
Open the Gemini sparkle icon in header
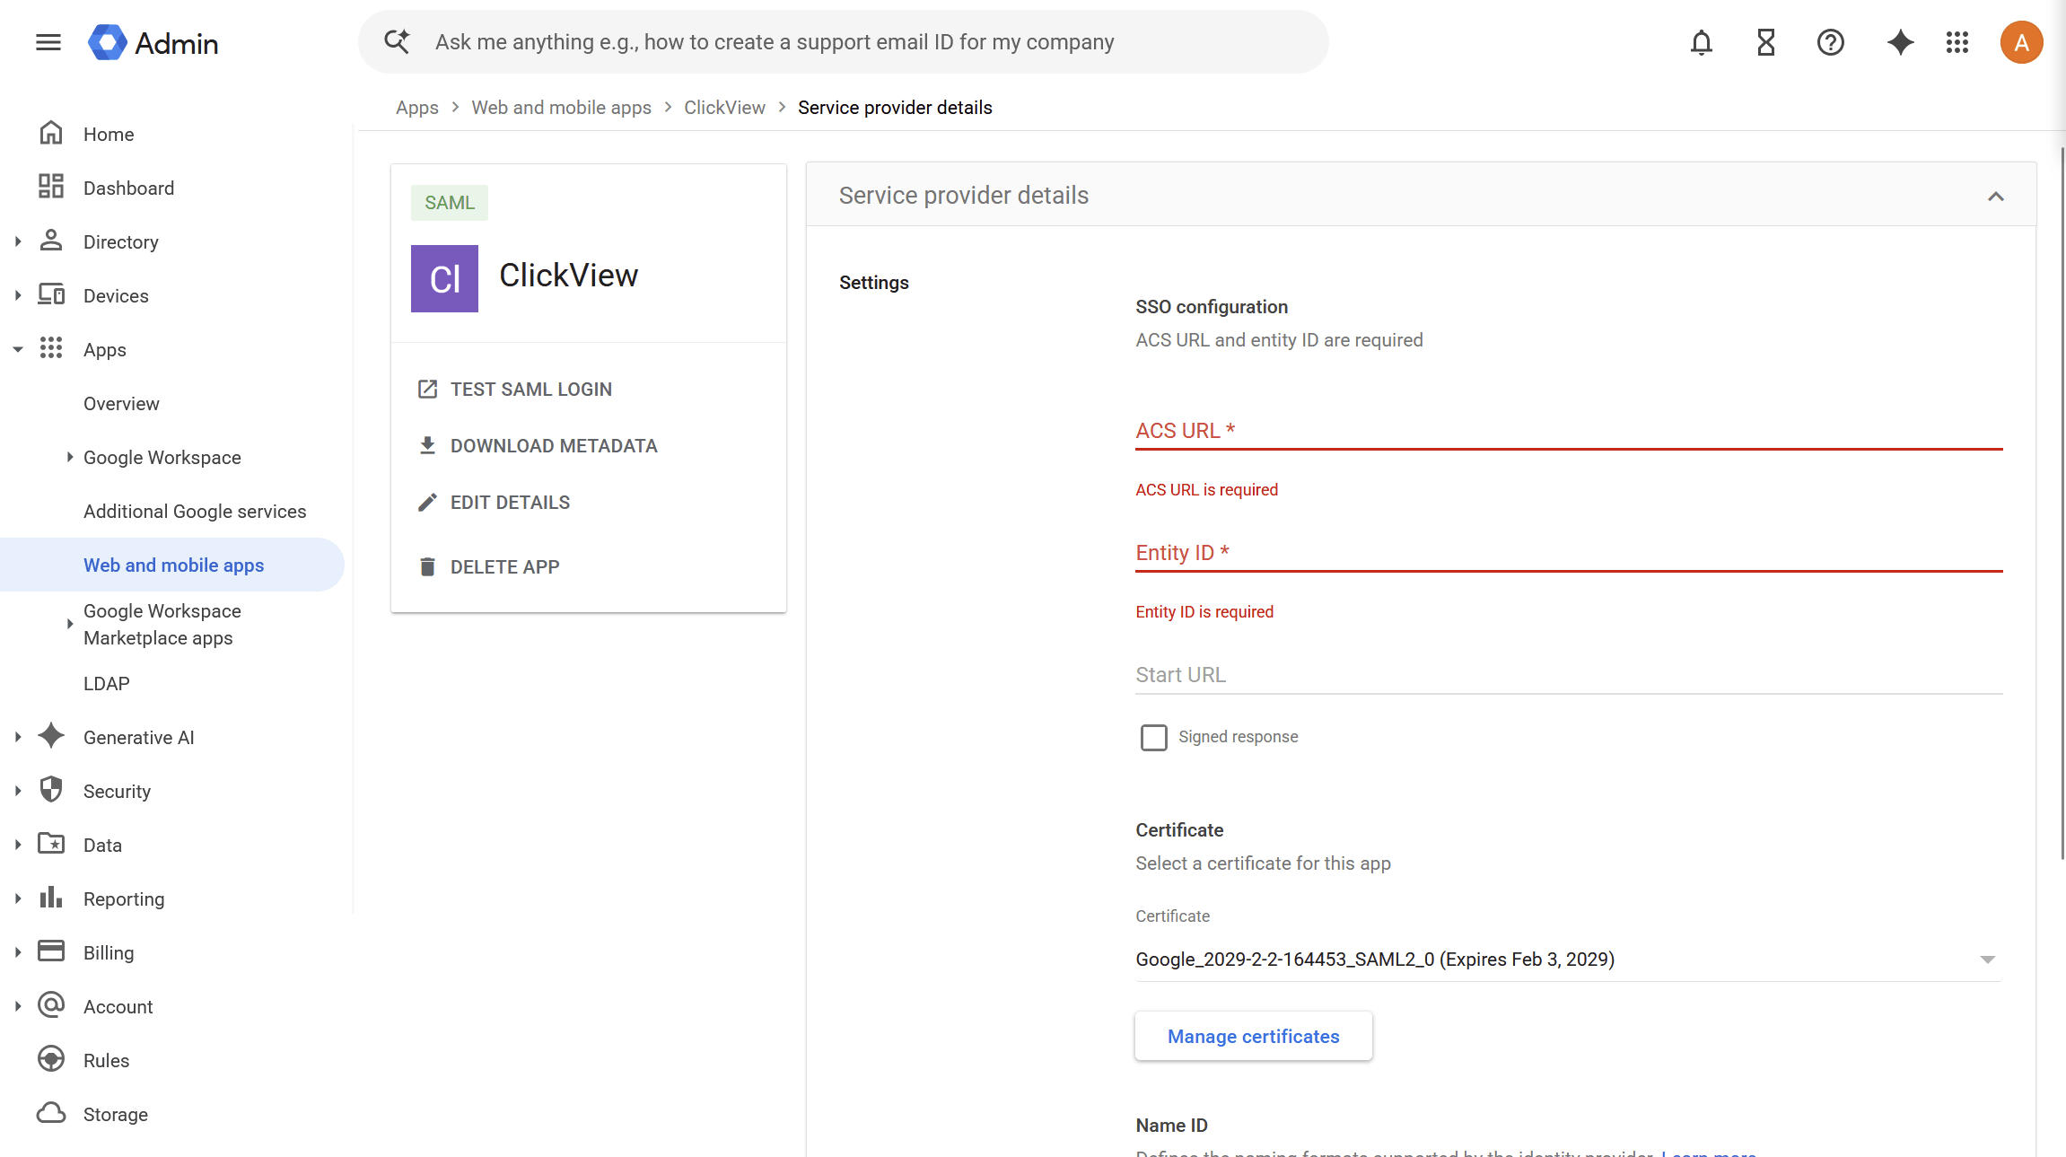1900,42
